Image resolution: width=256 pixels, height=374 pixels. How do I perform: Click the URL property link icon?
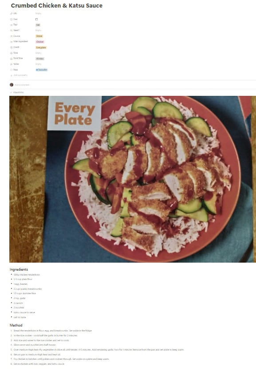coord(11,14)
